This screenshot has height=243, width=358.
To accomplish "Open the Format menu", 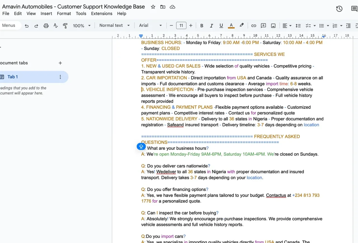I will [x=64, y=13].
